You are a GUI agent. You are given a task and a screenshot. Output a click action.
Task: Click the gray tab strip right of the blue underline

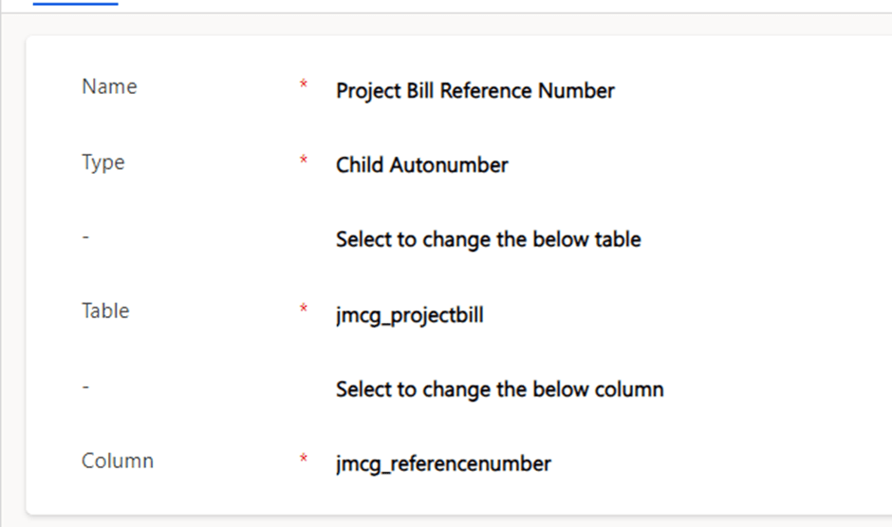(474, 5)
